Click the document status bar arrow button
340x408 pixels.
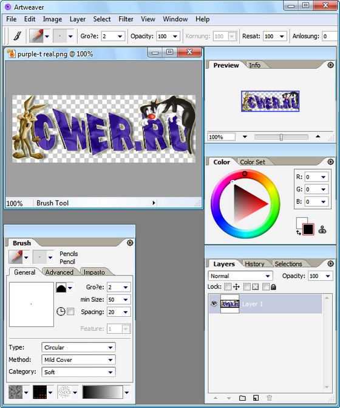(x=154, y=202)
